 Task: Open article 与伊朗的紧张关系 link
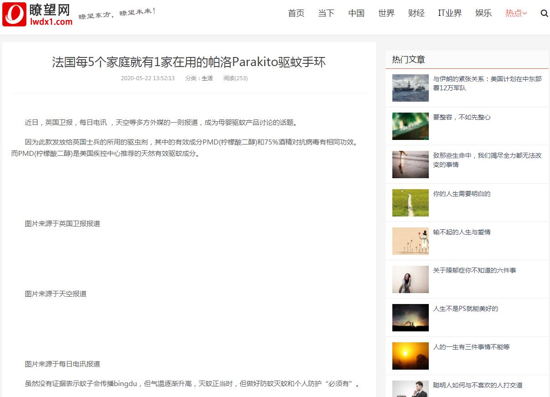[x=487, y=83]
